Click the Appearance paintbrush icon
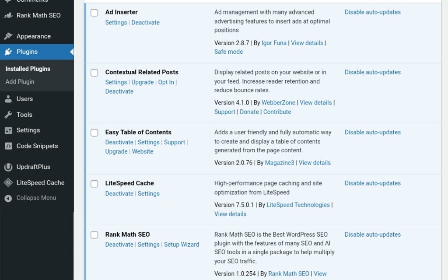Screen dimensions: 448x280 [x=8, y=36]
